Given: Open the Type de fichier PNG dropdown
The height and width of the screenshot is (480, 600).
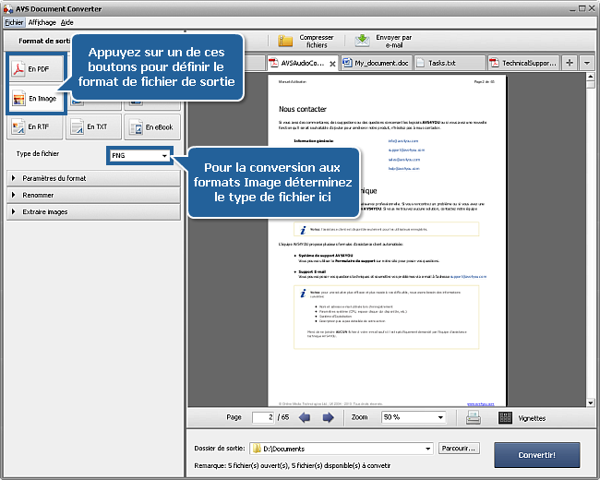Looking at the screenshot, I should pos(140,156).
